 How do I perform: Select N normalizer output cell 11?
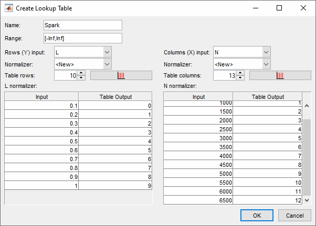(x=268, y=191)
